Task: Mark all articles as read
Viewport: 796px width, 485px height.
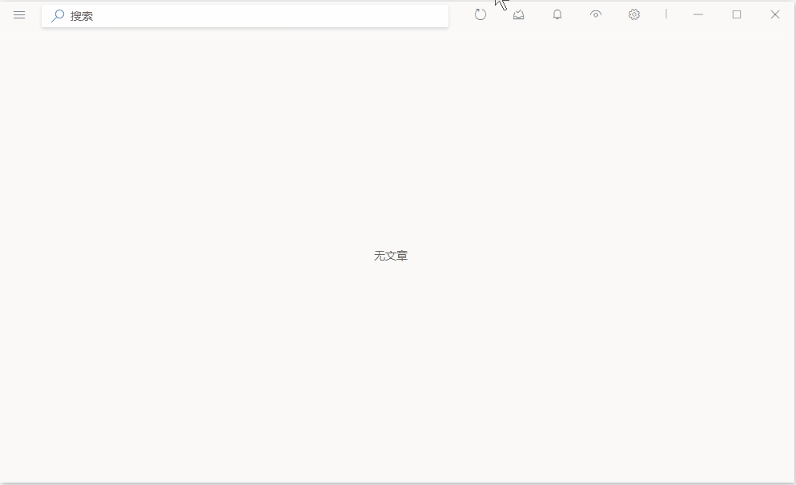Action: coord(519,14)
